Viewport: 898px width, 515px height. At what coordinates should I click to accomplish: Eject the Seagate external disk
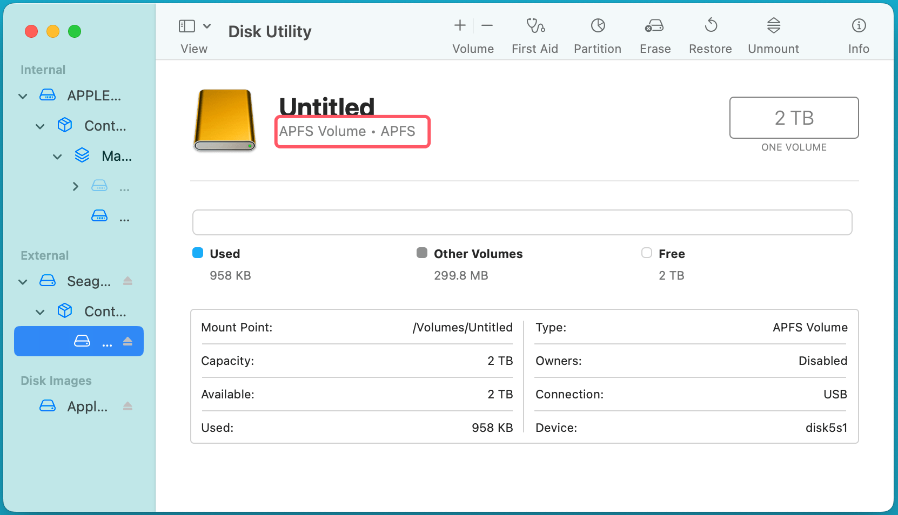pos(128,281)
